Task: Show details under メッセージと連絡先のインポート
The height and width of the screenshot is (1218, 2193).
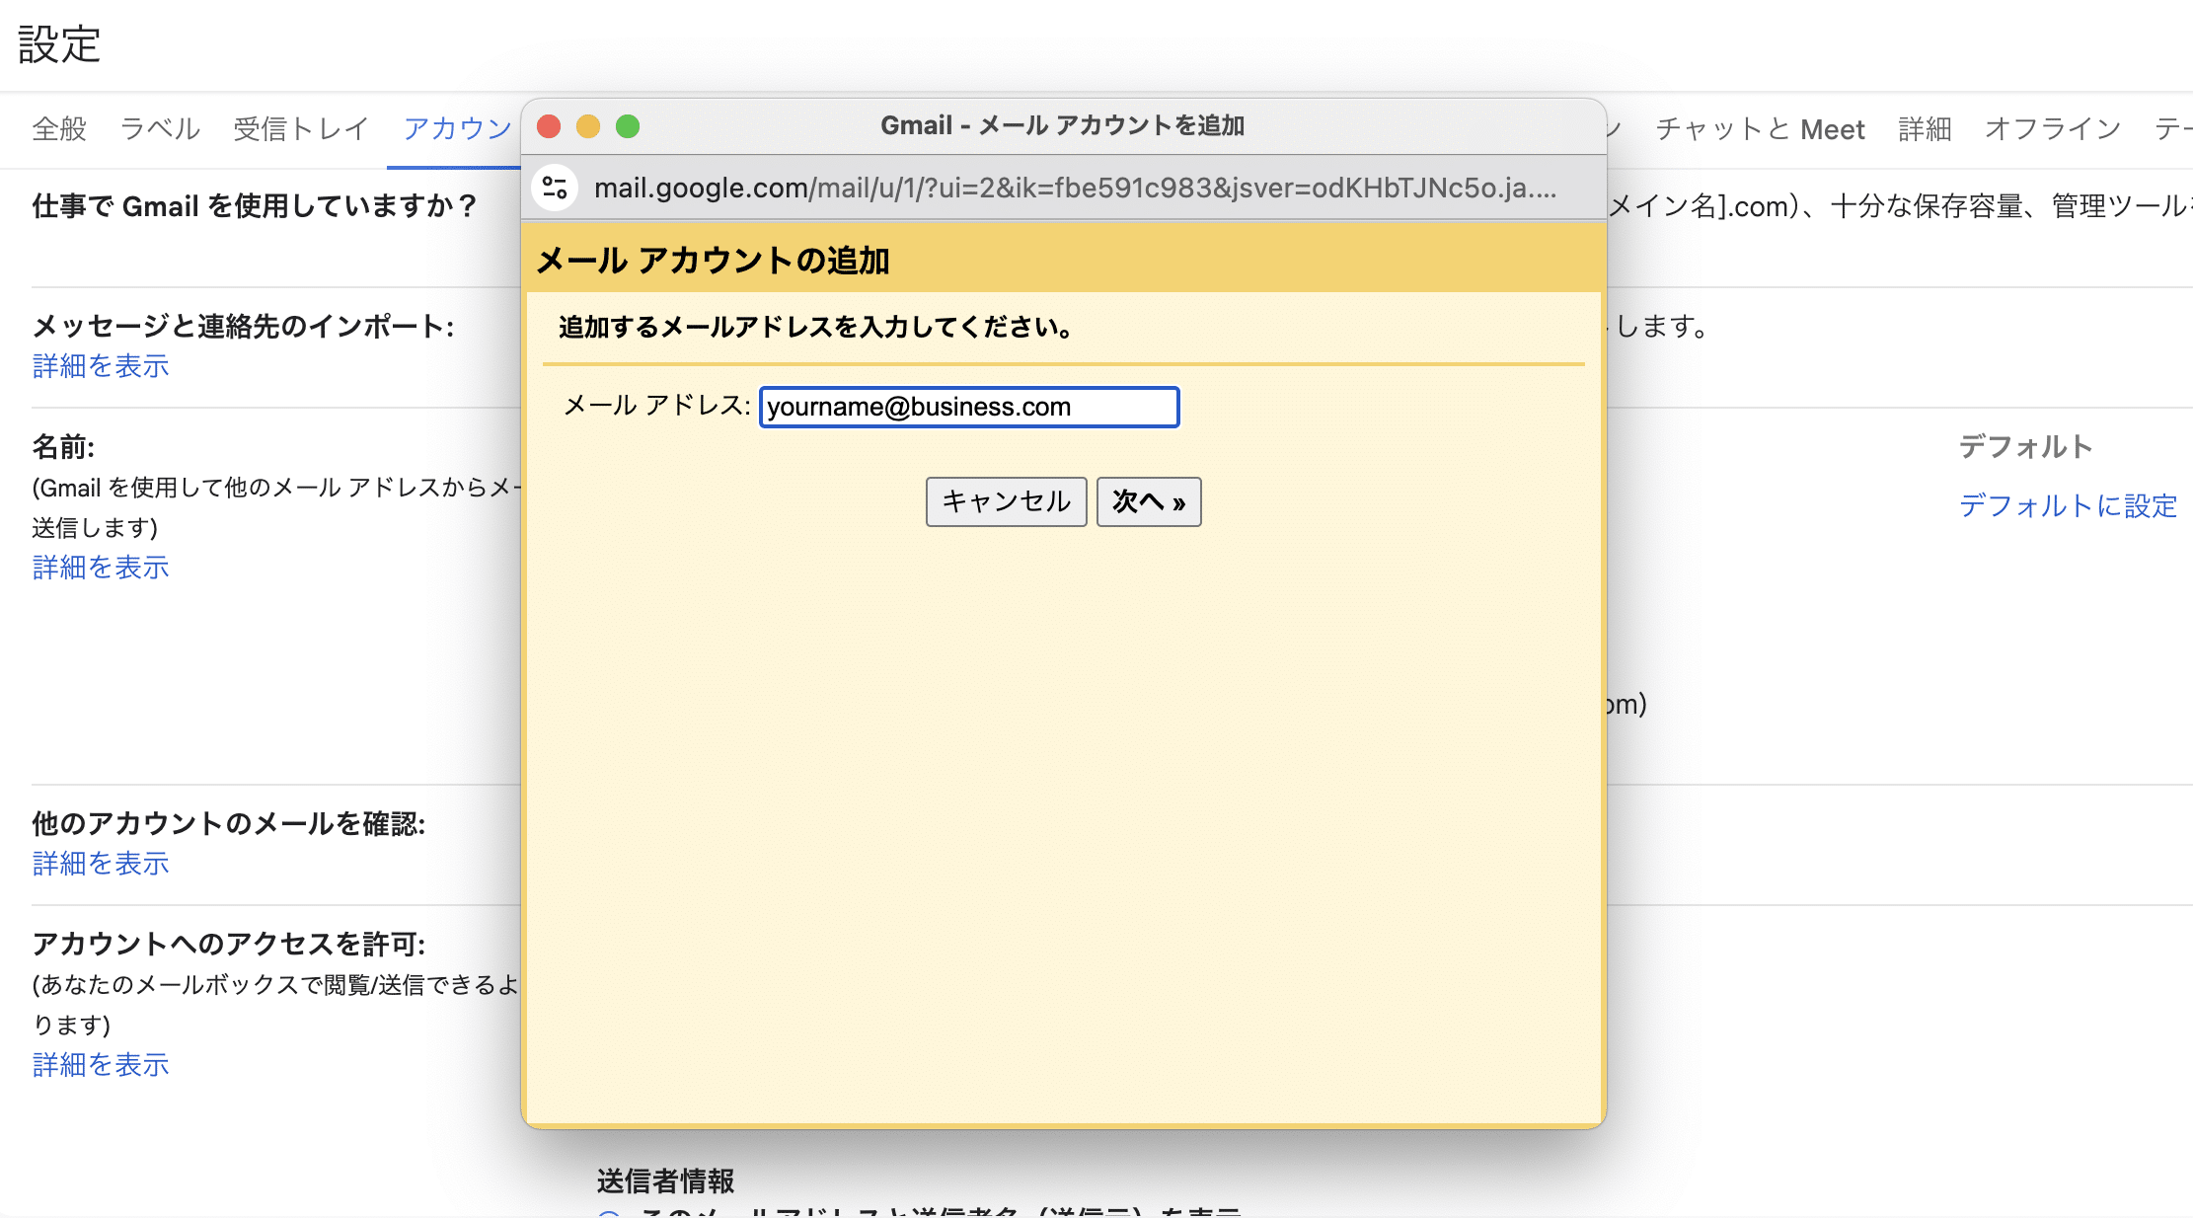Action: pyautogui.click(x=99, y=366)
